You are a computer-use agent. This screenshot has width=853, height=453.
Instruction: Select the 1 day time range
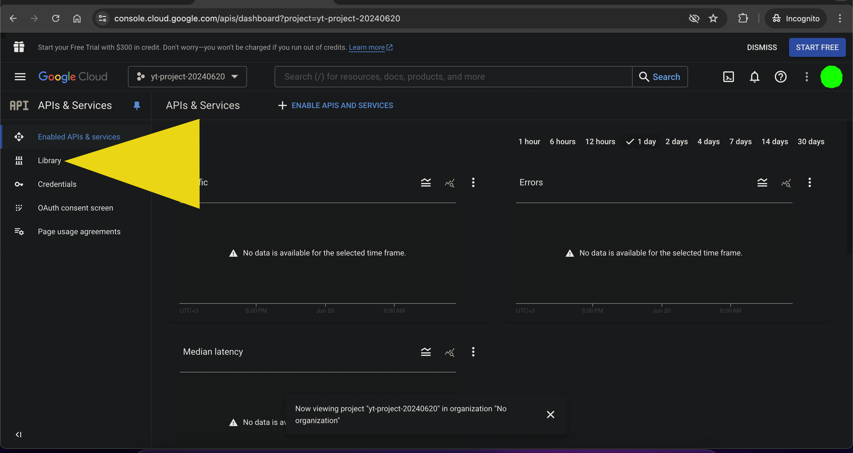641,142
